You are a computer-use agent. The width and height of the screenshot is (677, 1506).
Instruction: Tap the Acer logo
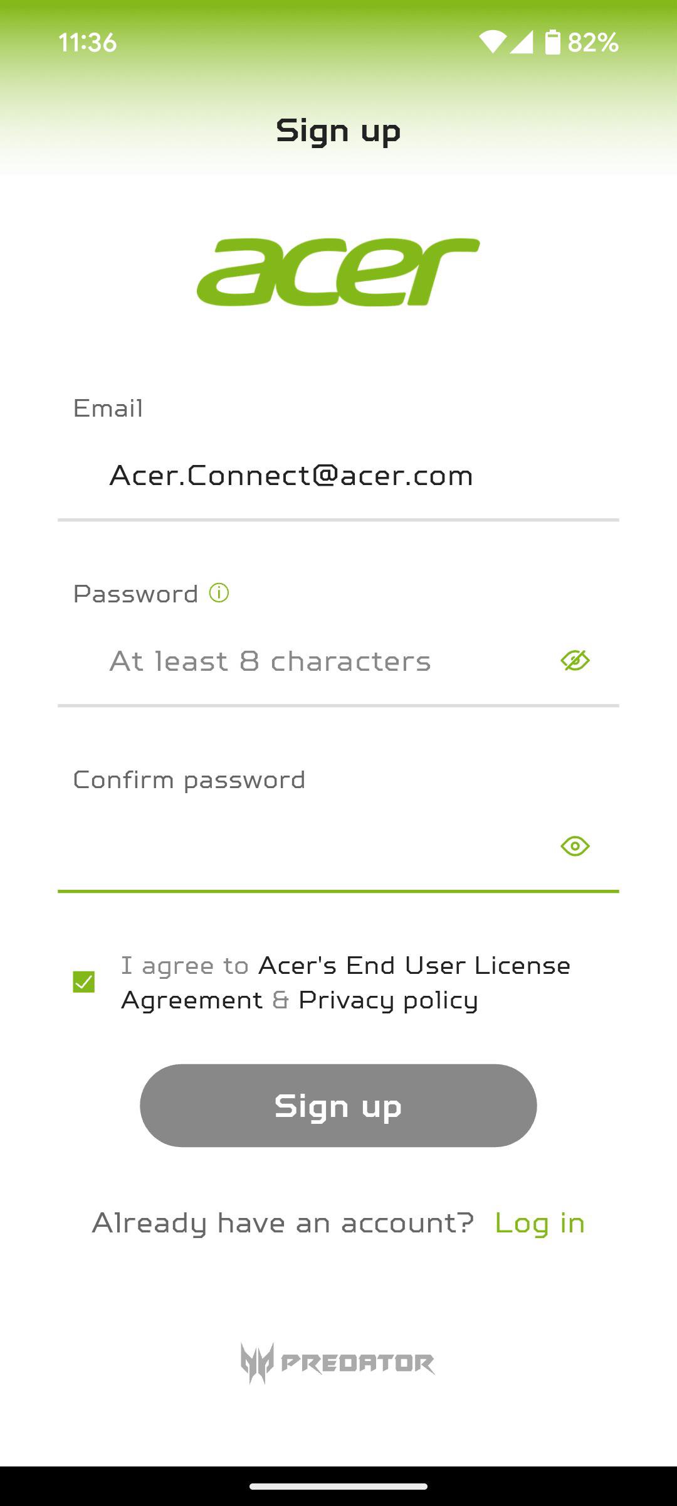coord(338,272)
